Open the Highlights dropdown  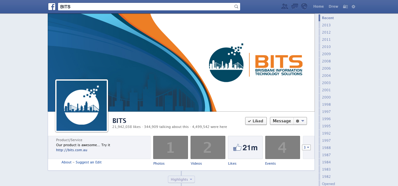point(181,179)
